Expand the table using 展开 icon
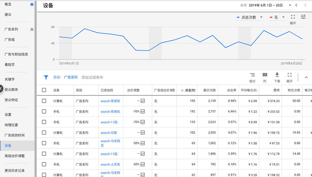Viewport: 312px width, 177px height. click(289, 75)
